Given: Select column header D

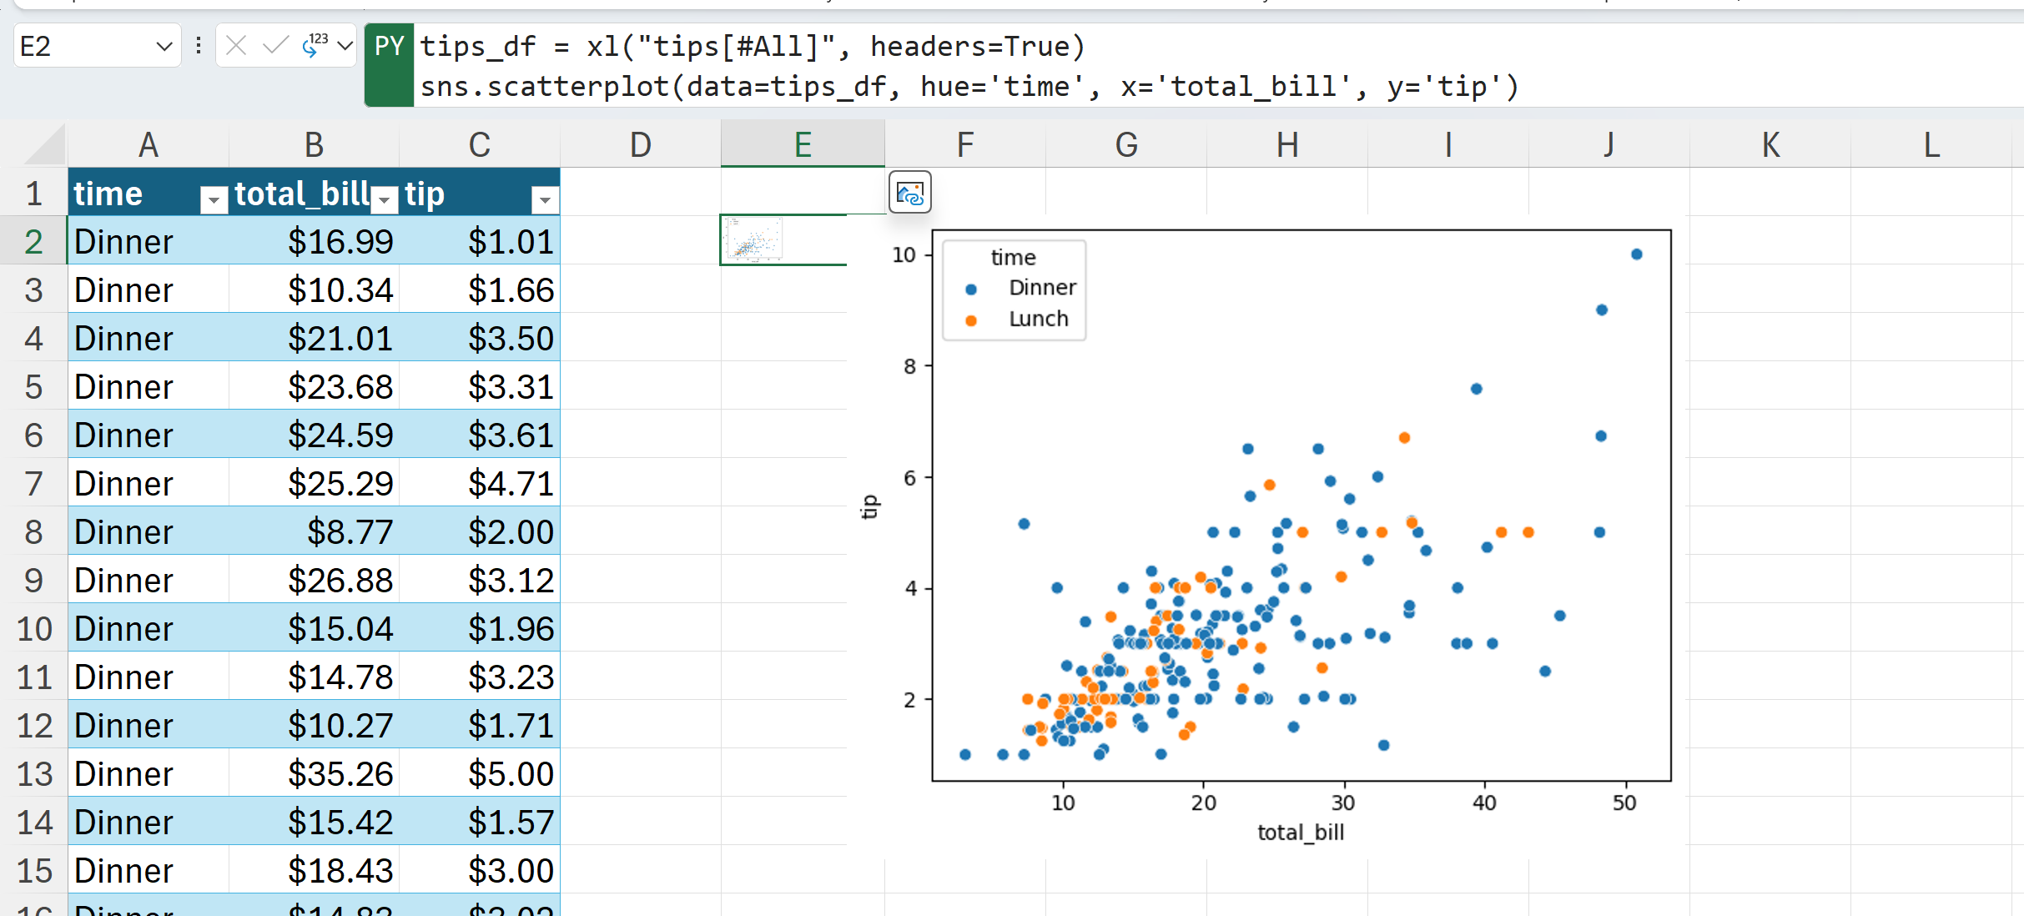Looking at the screenshot, I should [640, 145].
